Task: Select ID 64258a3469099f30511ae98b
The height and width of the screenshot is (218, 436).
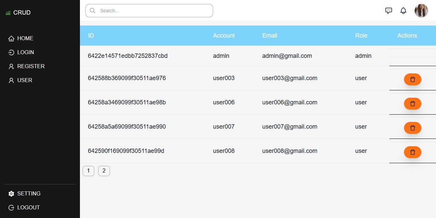Action: coord(127,102)
